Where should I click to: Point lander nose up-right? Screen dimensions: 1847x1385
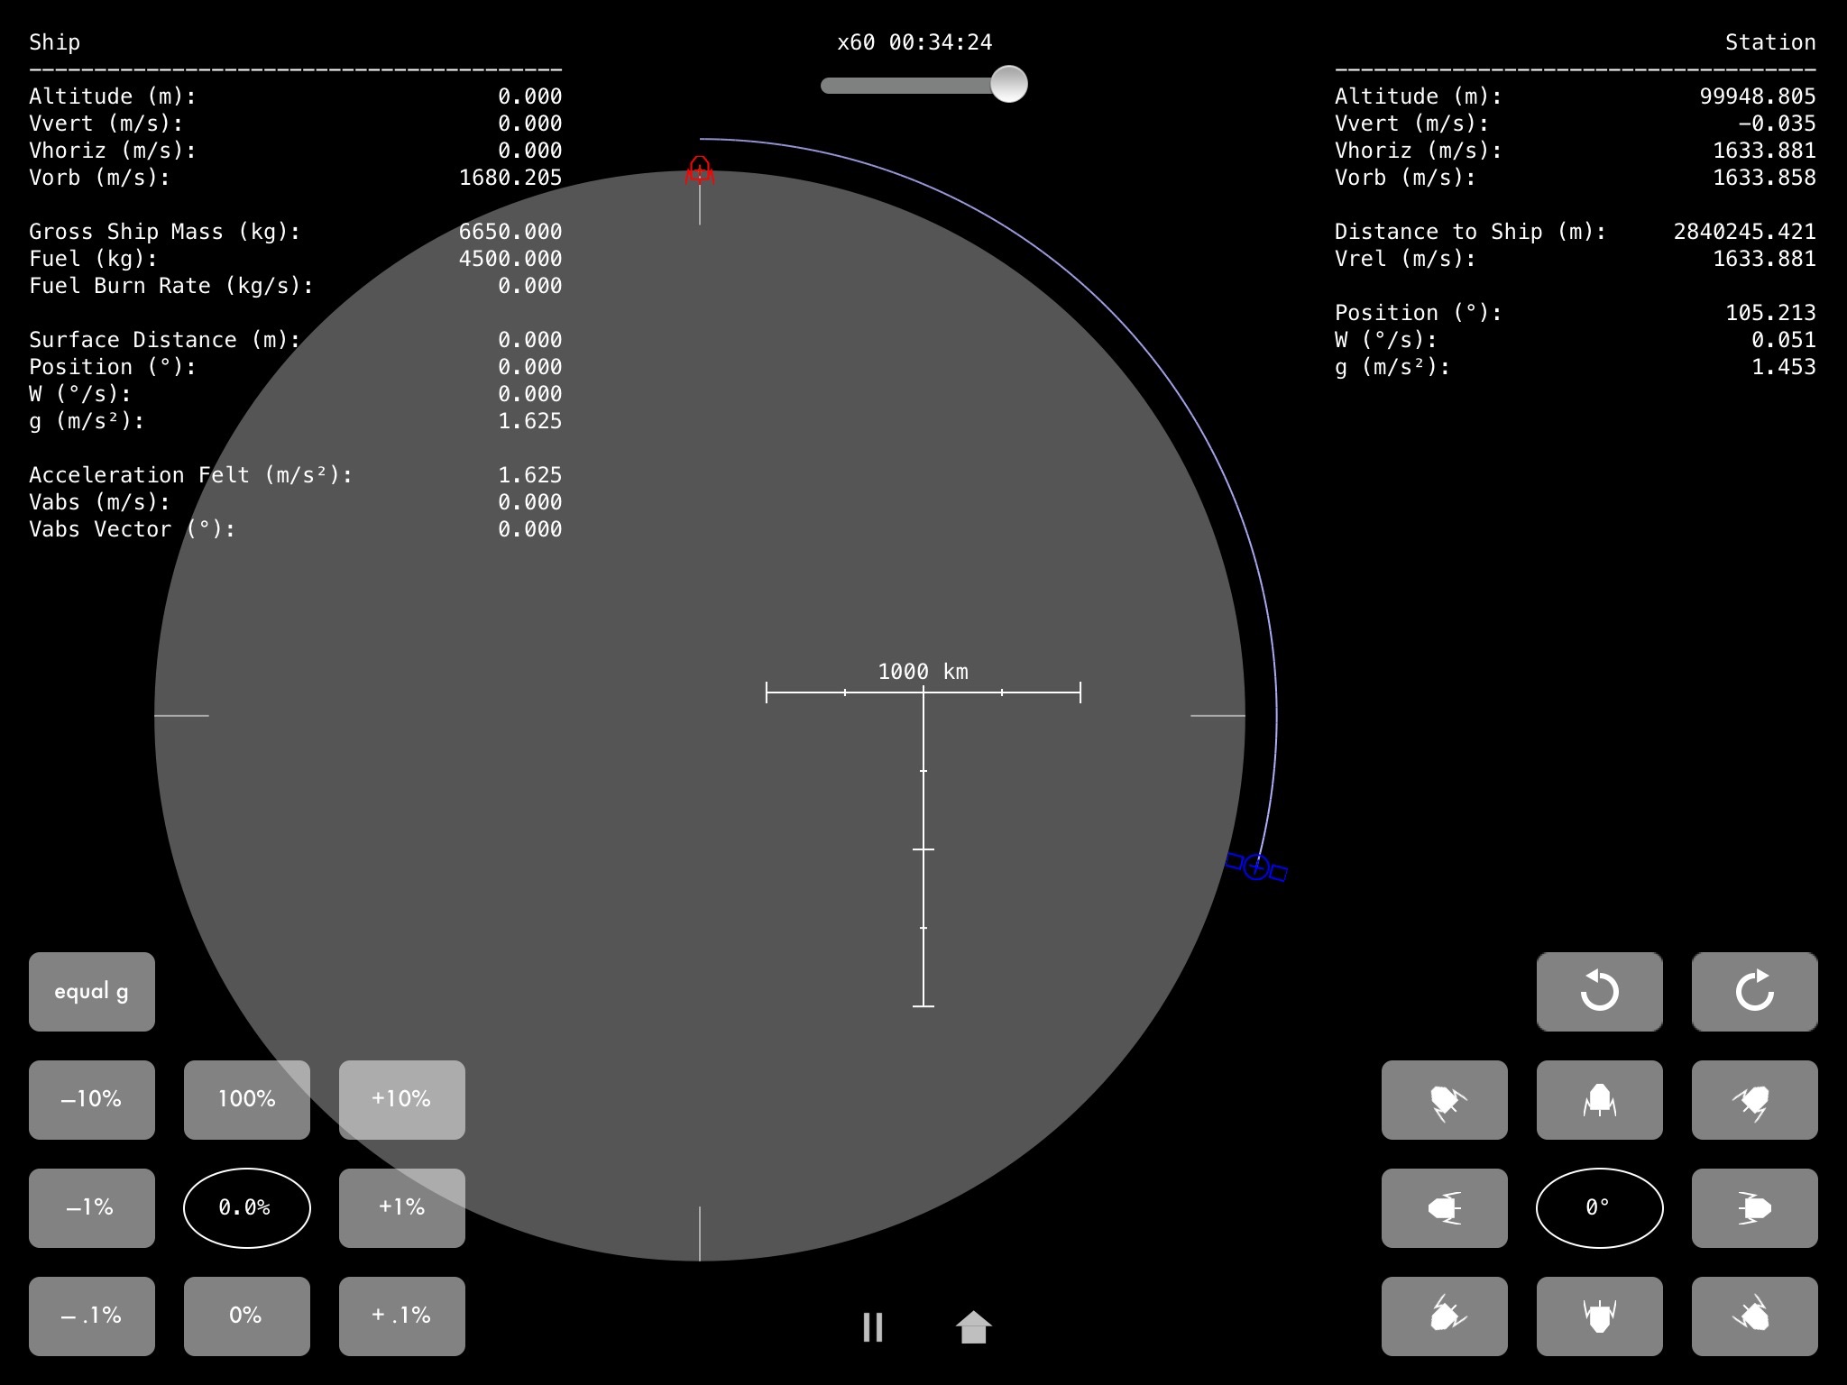pyautogui.click(x=1754, y=1099)
